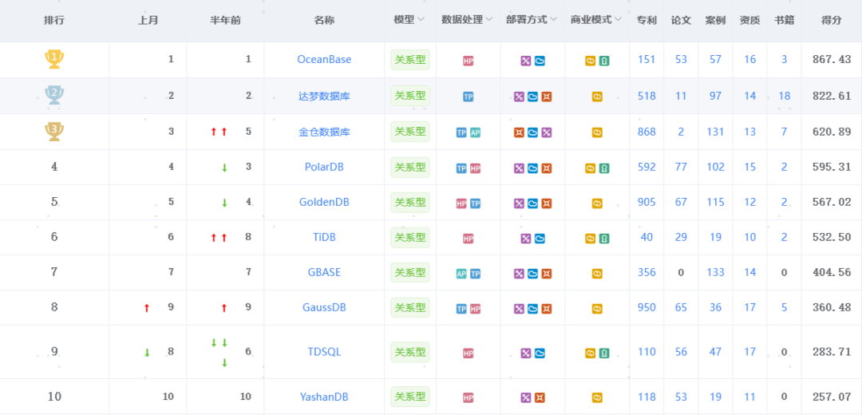Image resolution: width=862 pixels, height=415 pixels.
Task: Click purple deployment icon in OceanBase row
Action: coord(525,61)
